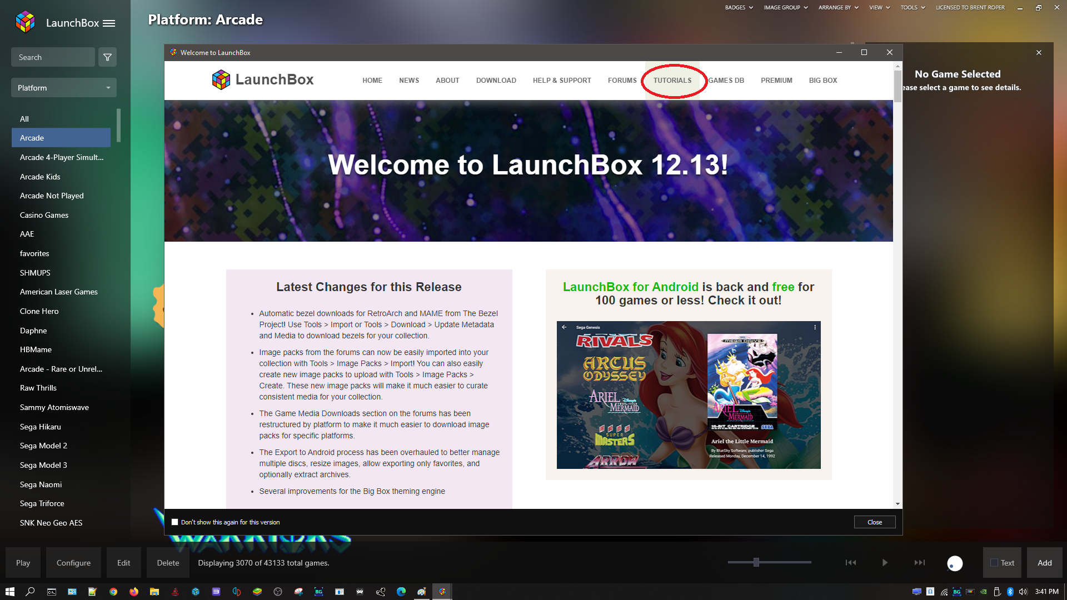Viewport: 1067px width, 600px height.
Task: Play music with the play button
Action: click(x=885, y=563)
